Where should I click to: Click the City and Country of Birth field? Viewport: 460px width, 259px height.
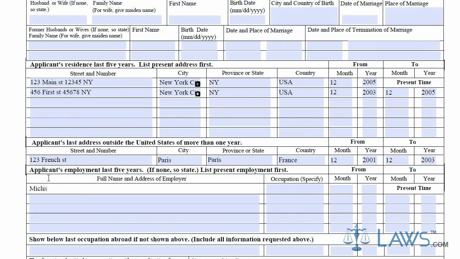[x=304, y=16]
